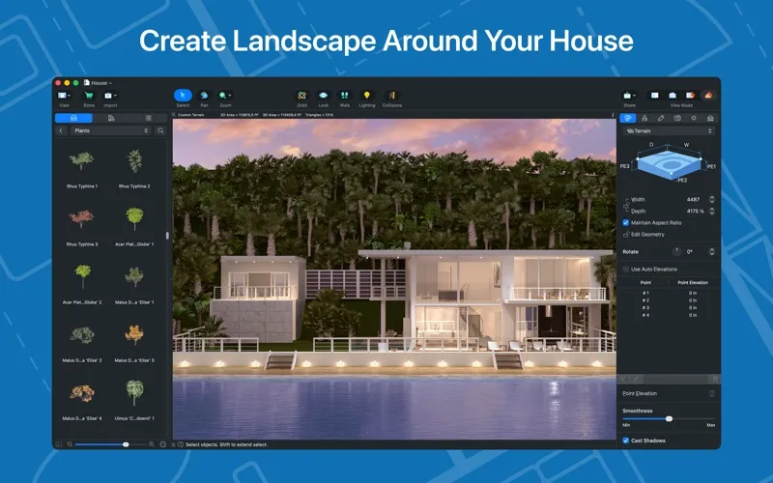Select Acer Plat...Globe' 1 tree

(134, 227)
